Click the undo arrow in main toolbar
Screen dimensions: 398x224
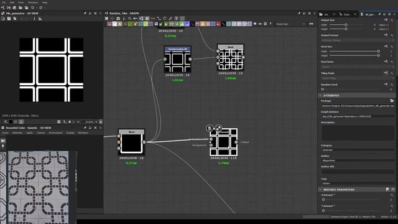32,8
